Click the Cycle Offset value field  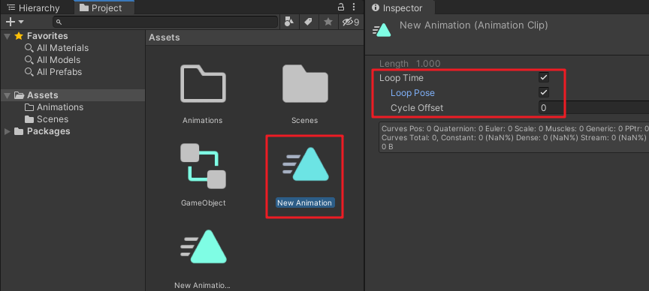pos(593,108)
